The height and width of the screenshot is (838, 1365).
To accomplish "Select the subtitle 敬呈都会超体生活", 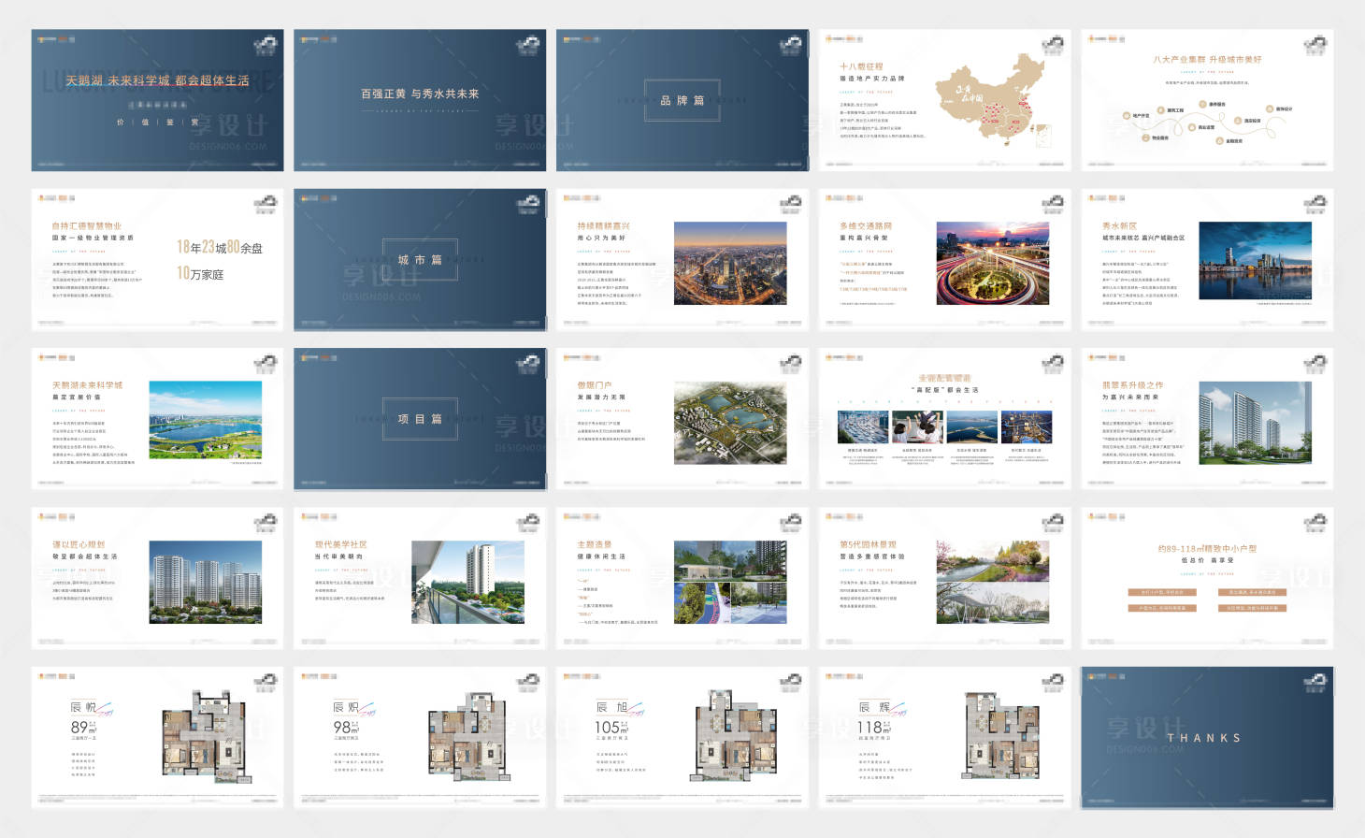I will (x=84, y=556).
